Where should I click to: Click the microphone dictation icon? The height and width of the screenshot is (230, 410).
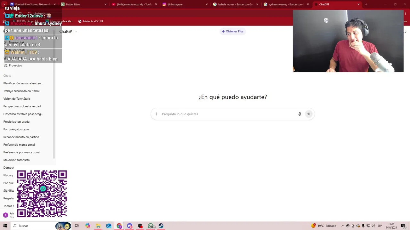click(x=300, y=114)
